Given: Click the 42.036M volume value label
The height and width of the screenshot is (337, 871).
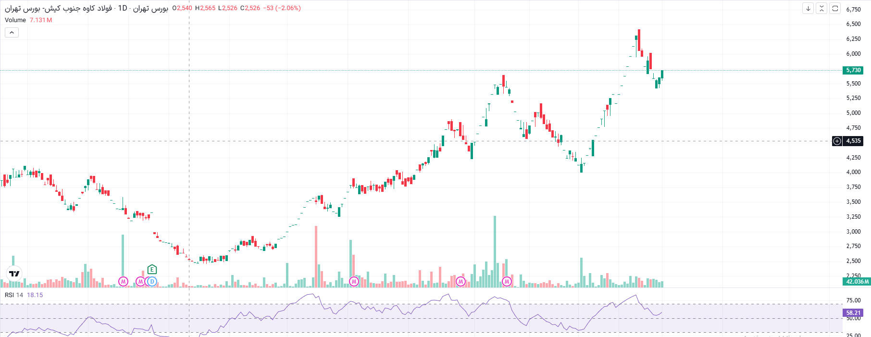Looking at the screenshot, I should (x=857, y=281).
